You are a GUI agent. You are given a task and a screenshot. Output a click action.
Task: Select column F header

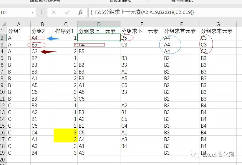181,24
